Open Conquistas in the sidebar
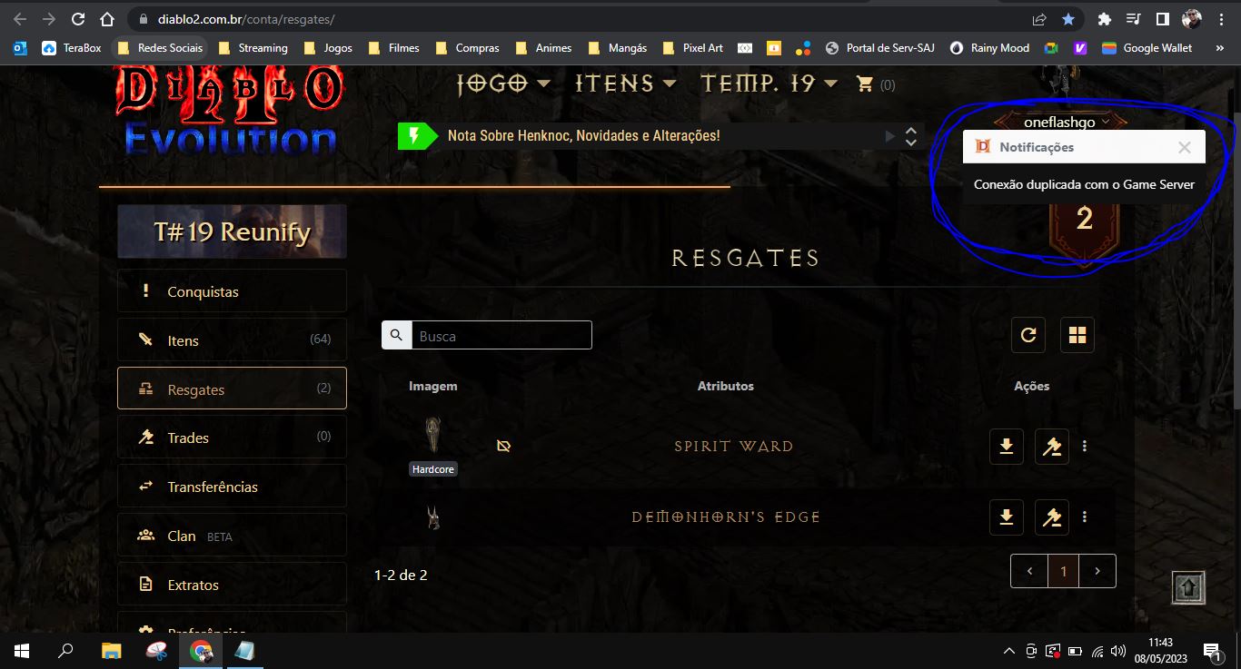The width and height of the screenshot is (1241, 669). coord(232,291)
